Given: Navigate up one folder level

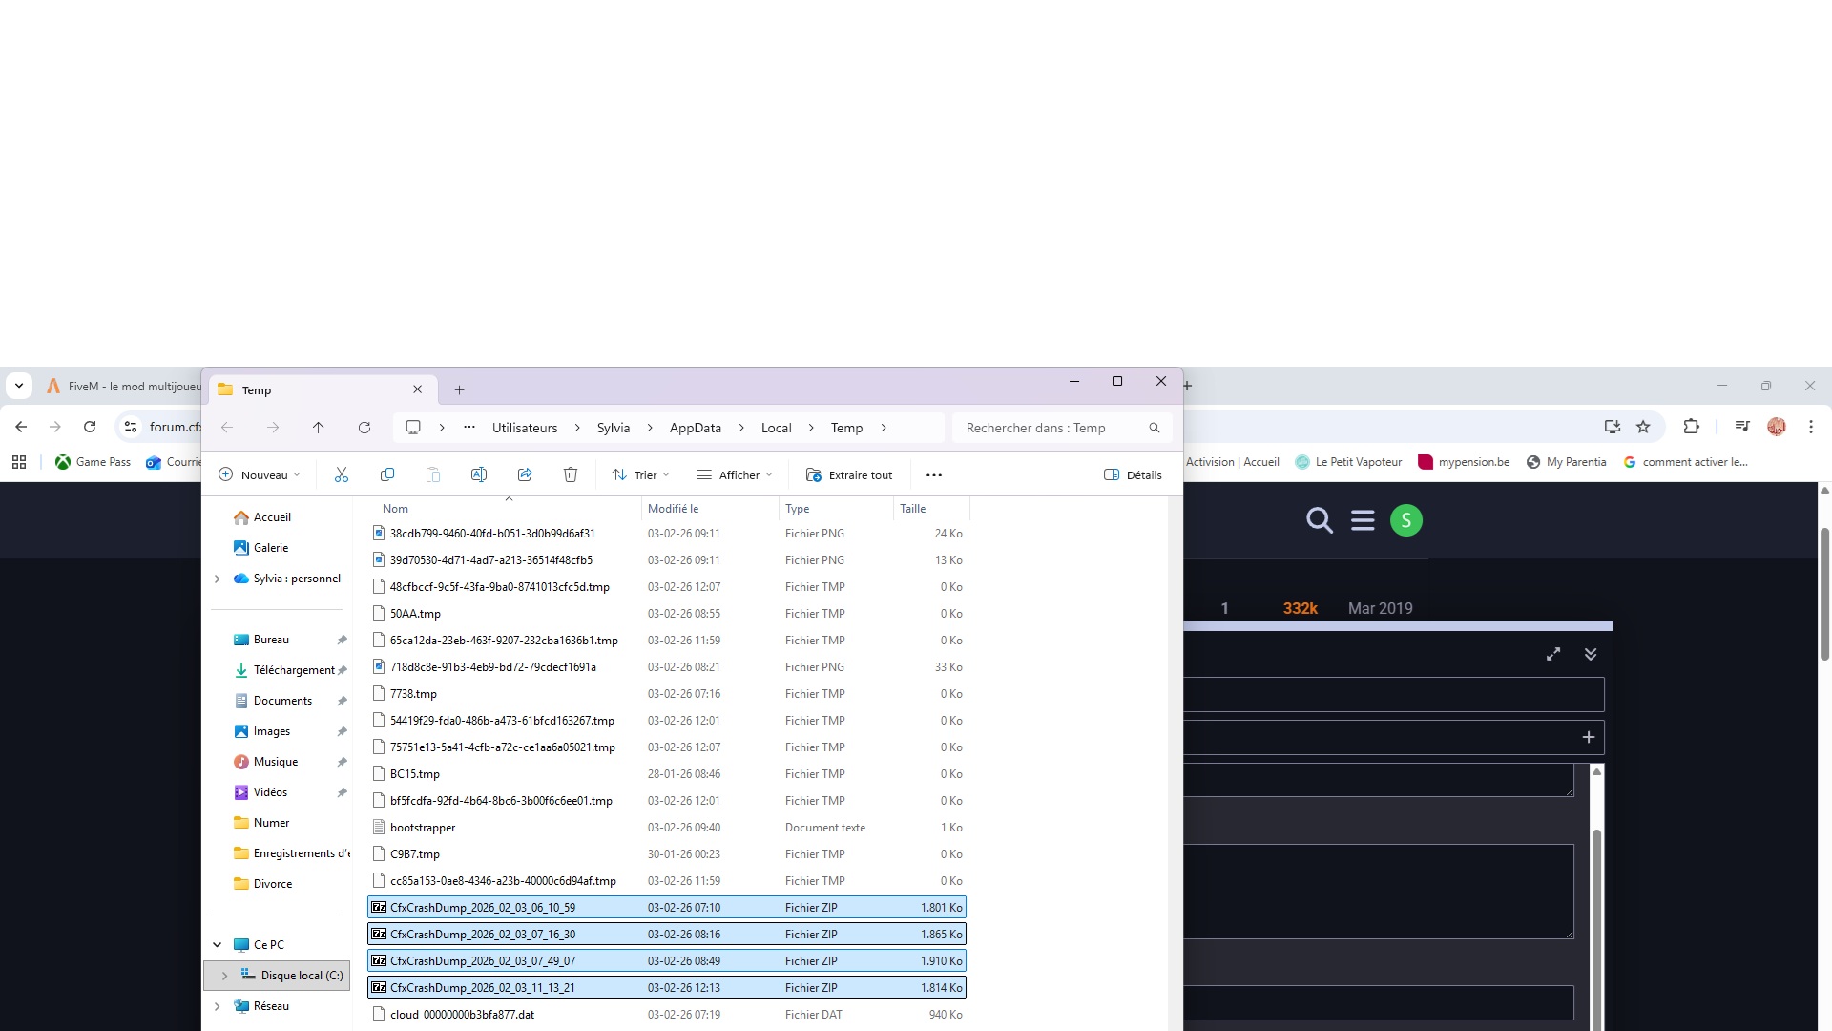Looking at the screenshot, I should click(x=319, y=428).
